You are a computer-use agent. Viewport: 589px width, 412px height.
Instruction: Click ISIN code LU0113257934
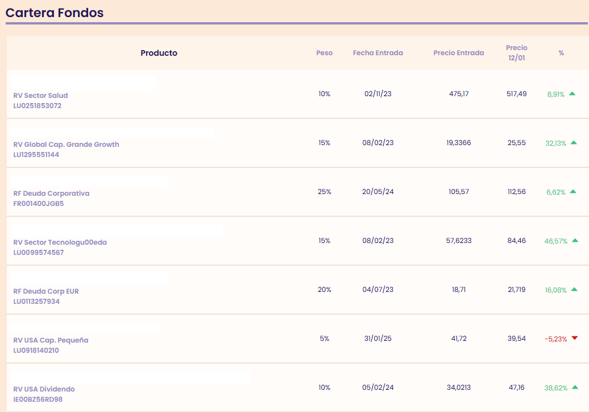pos(36,302)
